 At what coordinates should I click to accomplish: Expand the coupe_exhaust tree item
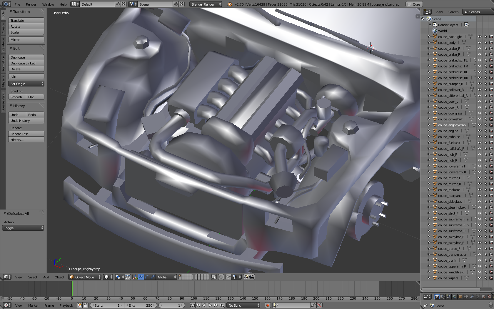pos(428,137)
